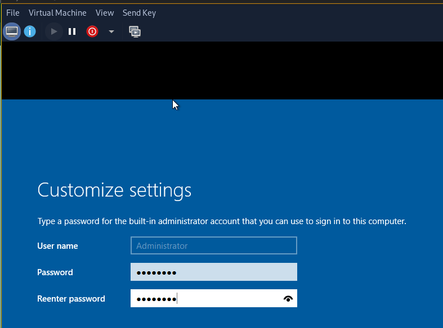Click the Run virtual machine play button
Screen dimensions: 443x328
coord(53,31)
